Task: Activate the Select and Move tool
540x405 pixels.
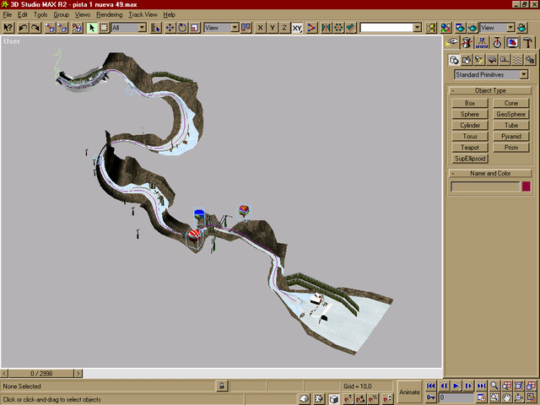Action: 170,28
